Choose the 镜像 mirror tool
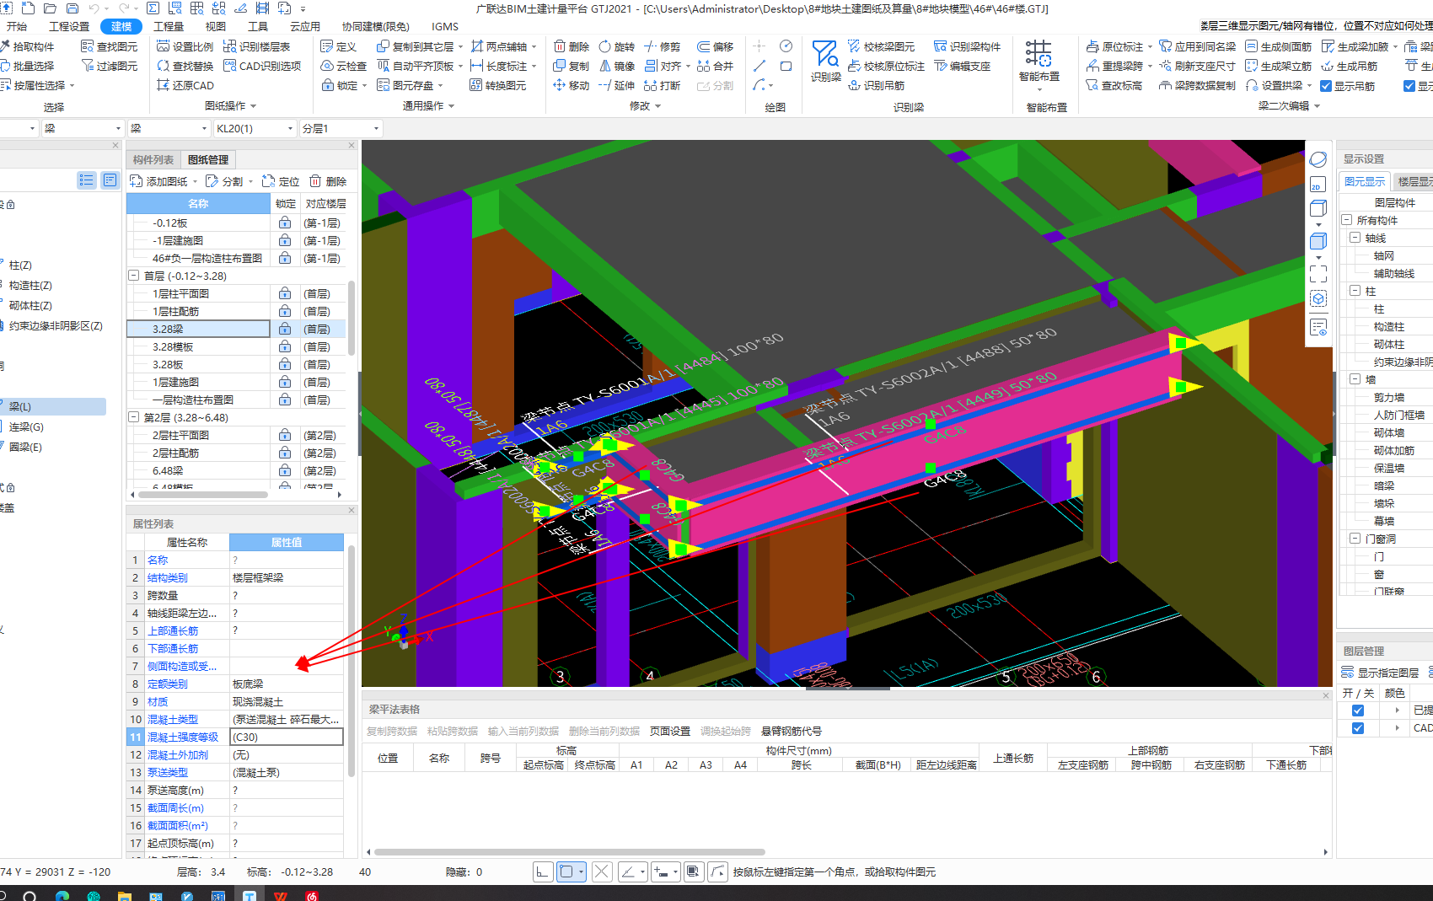1433x901 pixels. coord(616,66)
